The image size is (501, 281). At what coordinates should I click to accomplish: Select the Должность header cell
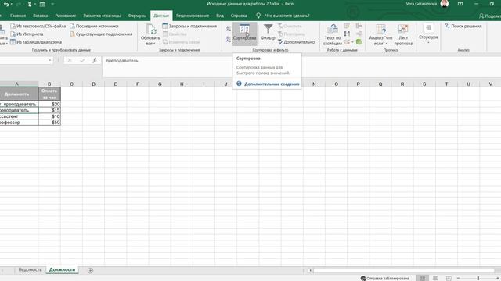(19, 94)
